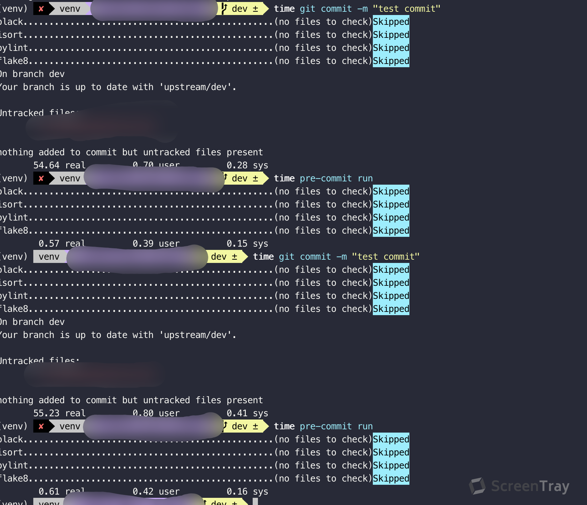587x505 pixels.
Task: Click the red x exit-status icon in first prompt
Action: click(41, 9)
